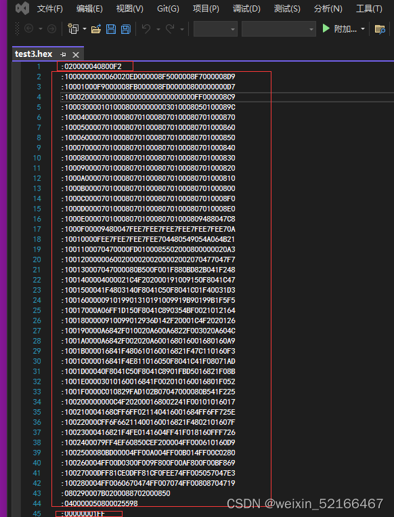The height and width of the screenshot is (517, 394).
Task: Open the 编辑(E) menu
Action: (x=89, y=9)
